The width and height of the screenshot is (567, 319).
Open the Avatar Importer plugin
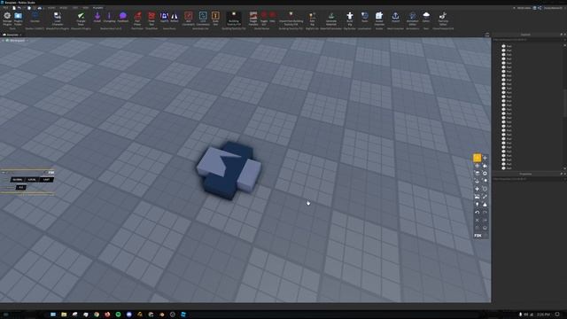(379, 18)
